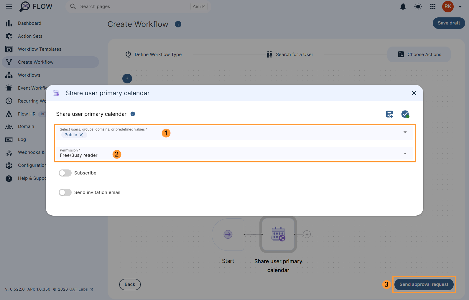Click the Webhooks icon
This screenshot has width=469, height=300.
(9, 153)
